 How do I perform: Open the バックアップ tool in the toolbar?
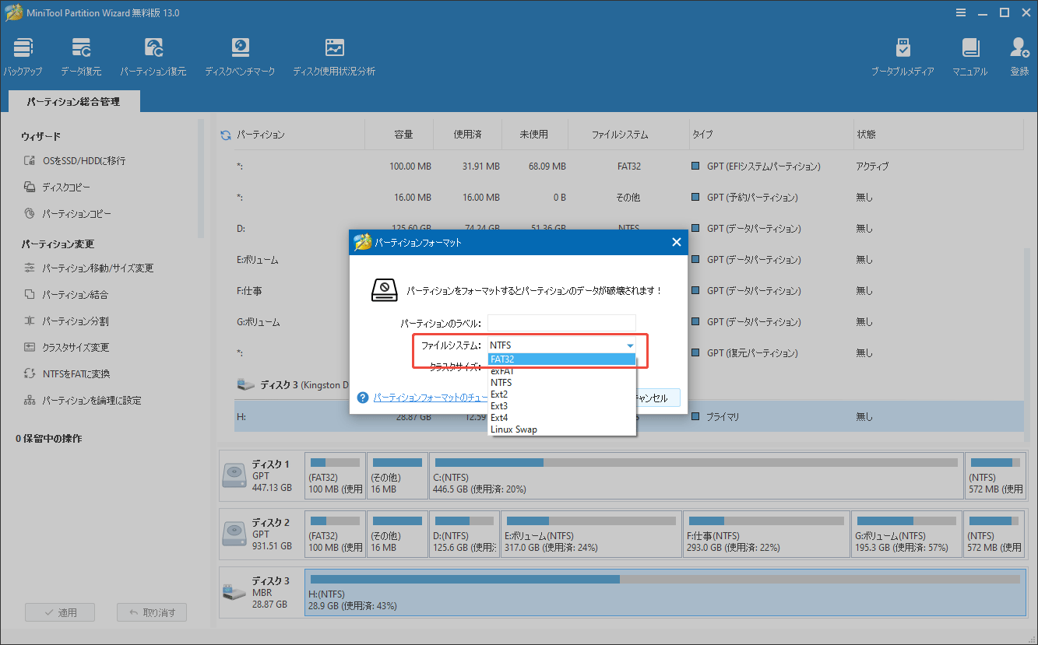tap(23, 57)
